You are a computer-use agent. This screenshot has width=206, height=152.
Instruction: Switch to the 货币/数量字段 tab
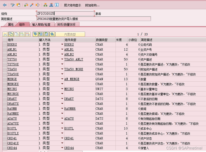click(66, 25)
